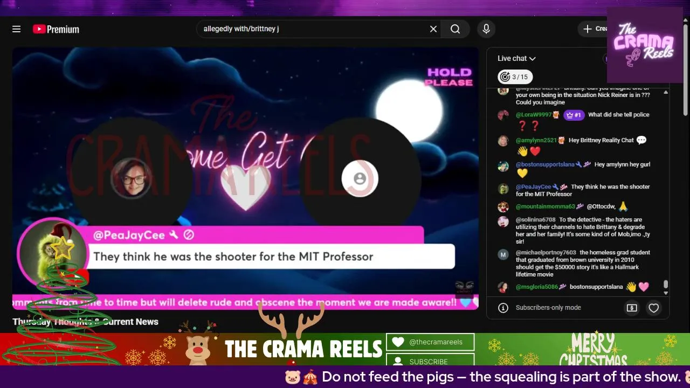Click the host webcam avatar in video
This screenshot has width=690, height=388.
coord(130,178)
